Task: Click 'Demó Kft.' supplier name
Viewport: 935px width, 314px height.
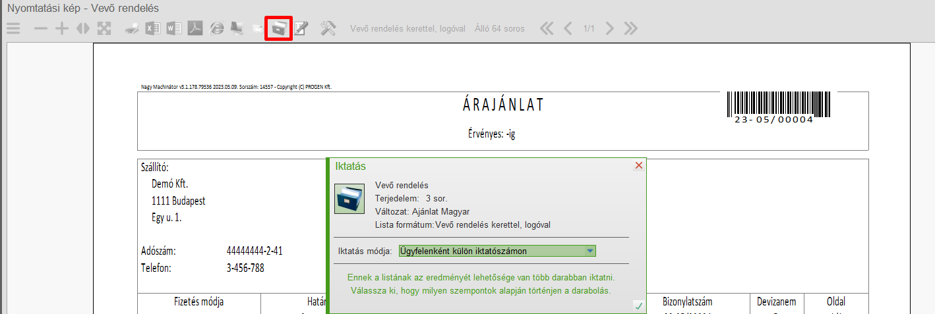Action: 170,184
